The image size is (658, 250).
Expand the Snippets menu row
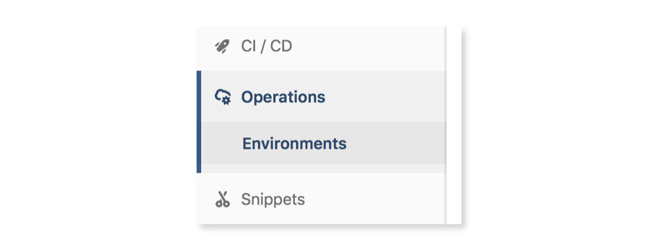[320, 198]
